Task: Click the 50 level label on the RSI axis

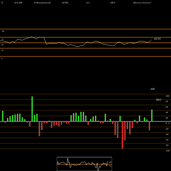Action: (x=2, y=45)
